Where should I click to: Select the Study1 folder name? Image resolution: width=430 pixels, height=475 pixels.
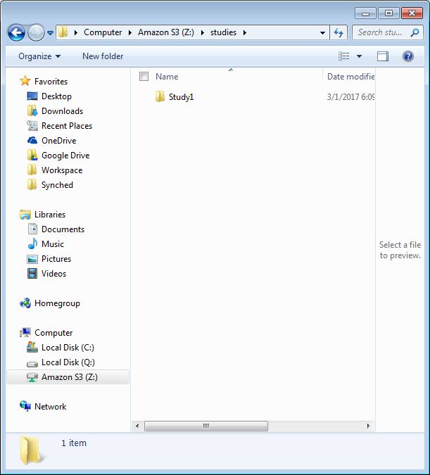click(181, 97)
